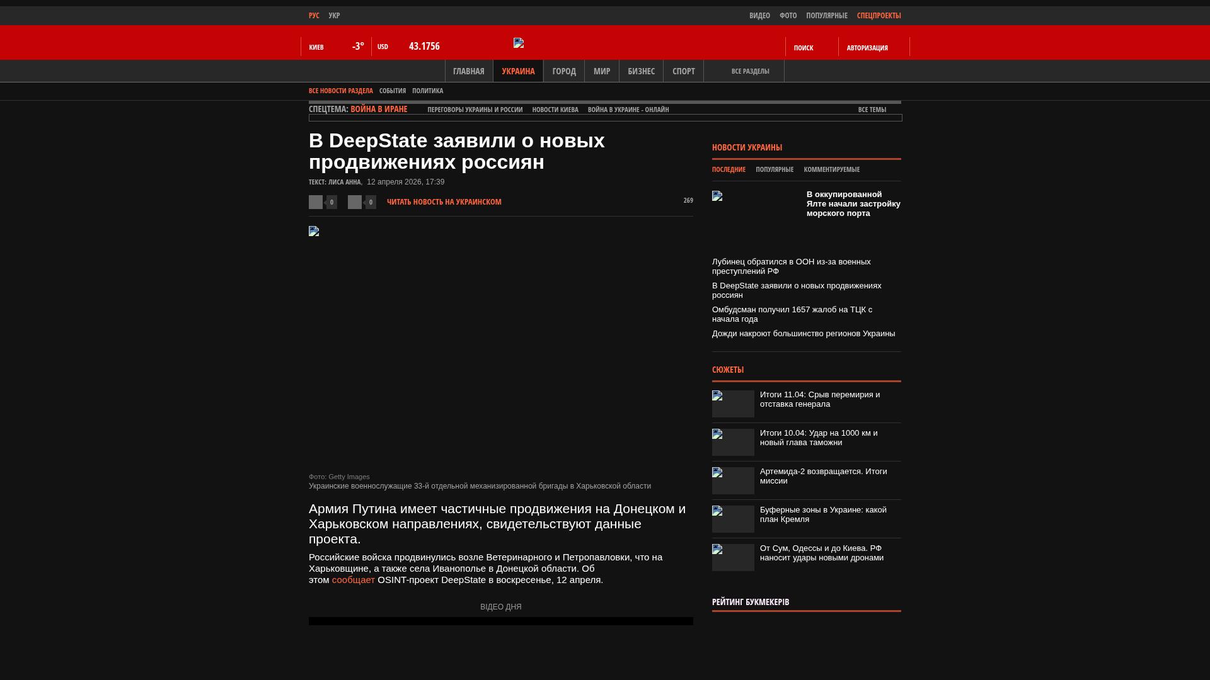This screenshot has height=680, width=1210.
Task: Open the КИЕВ weather city selector
Action: click(316, 47)
